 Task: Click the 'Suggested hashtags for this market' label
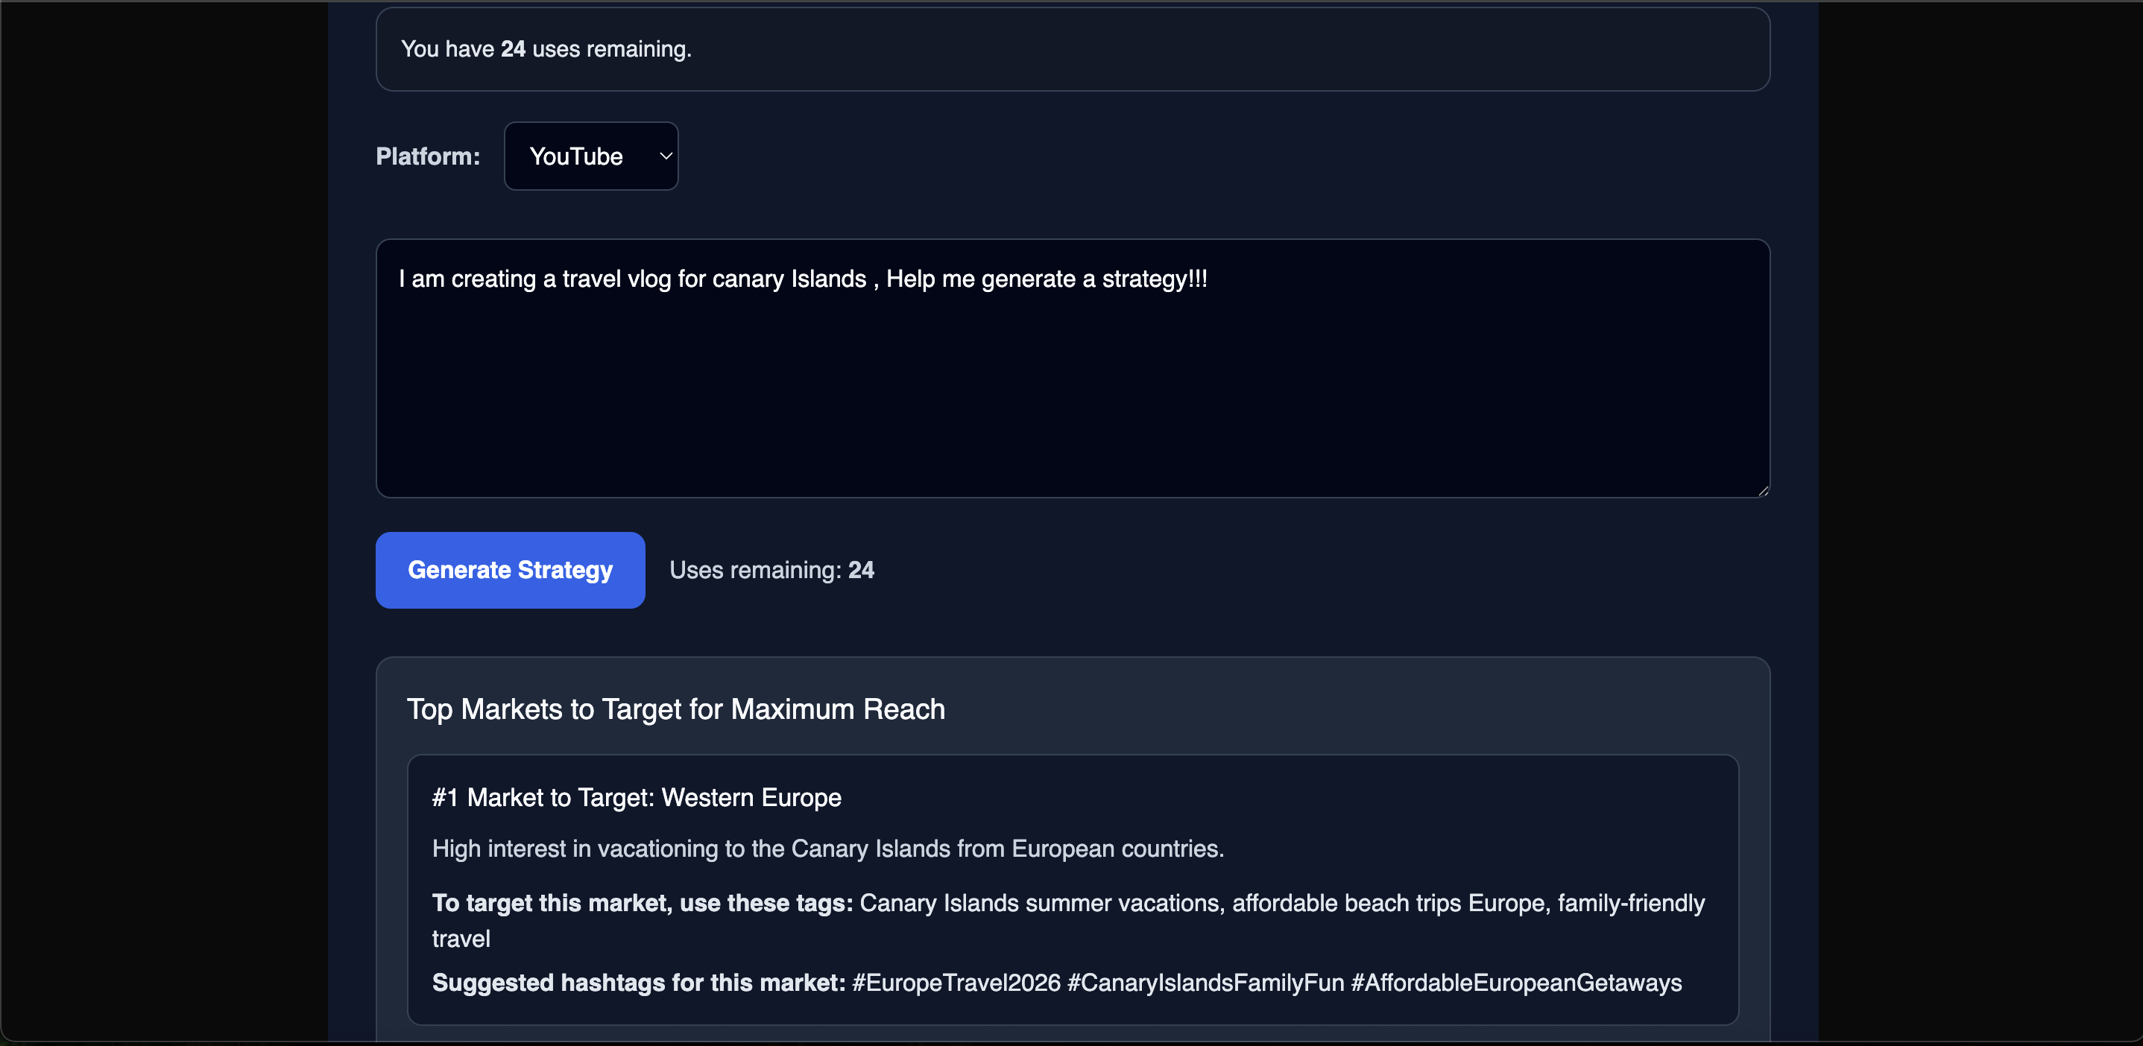click(x=637, y=983)
